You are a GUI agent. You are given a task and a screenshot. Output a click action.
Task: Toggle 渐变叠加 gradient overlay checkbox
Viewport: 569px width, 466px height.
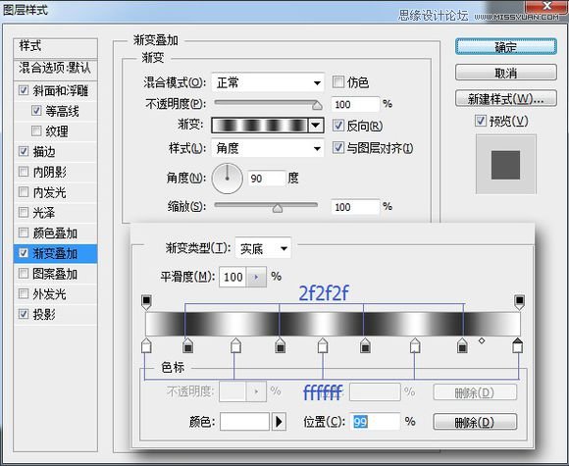(24, 252)
